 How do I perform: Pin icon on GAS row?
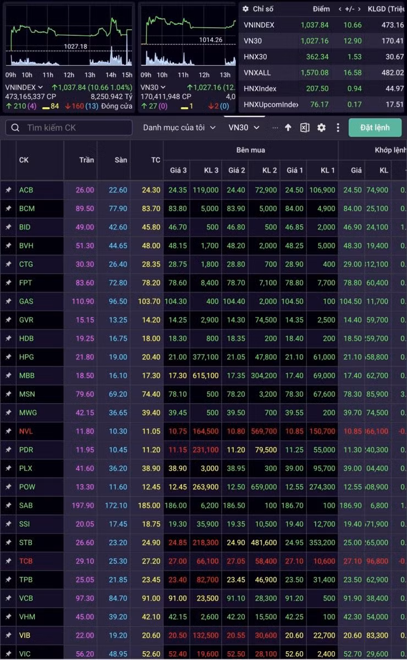coord(8,301)
